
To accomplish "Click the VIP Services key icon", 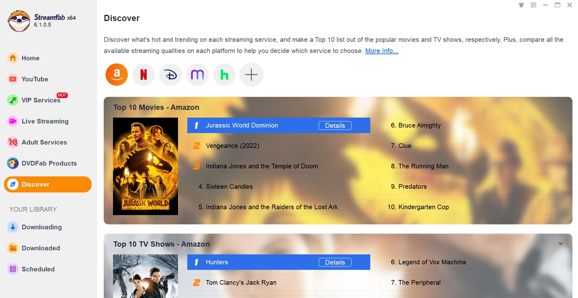I will (13, 100).
